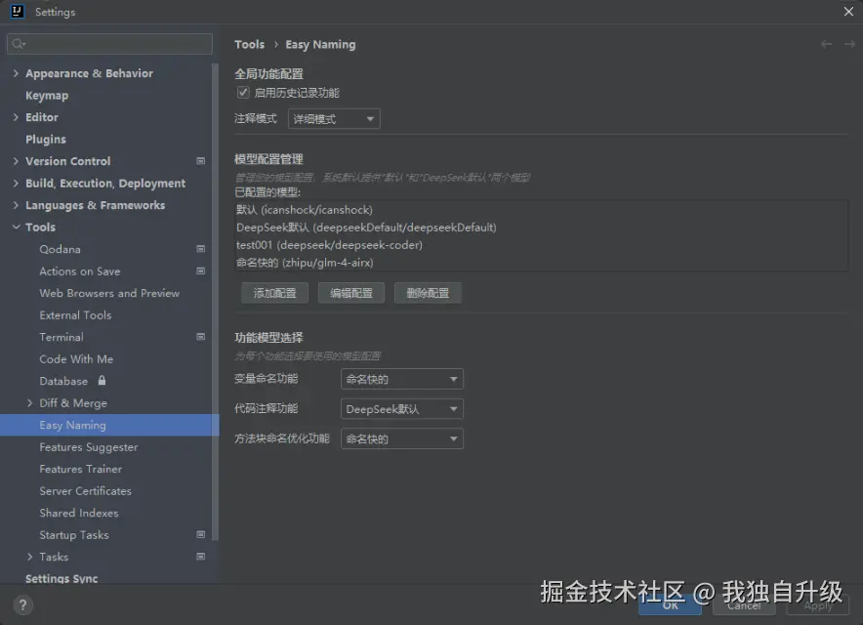Open the 变量命名功能 model dropdown
Image resolution: width=863 pixels, height=625 pixels.
401,379
